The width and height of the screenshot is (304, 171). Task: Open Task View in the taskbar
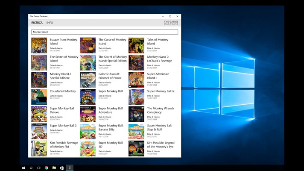(38, 168)
